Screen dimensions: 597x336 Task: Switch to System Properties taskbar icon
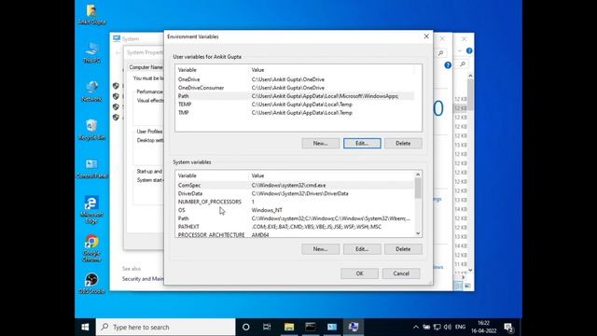point(354,327)
